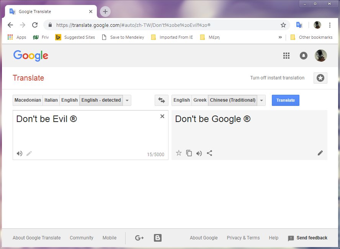Open the Google account avatar
This screenshot has width=340, height=249.
click(321, 56)
